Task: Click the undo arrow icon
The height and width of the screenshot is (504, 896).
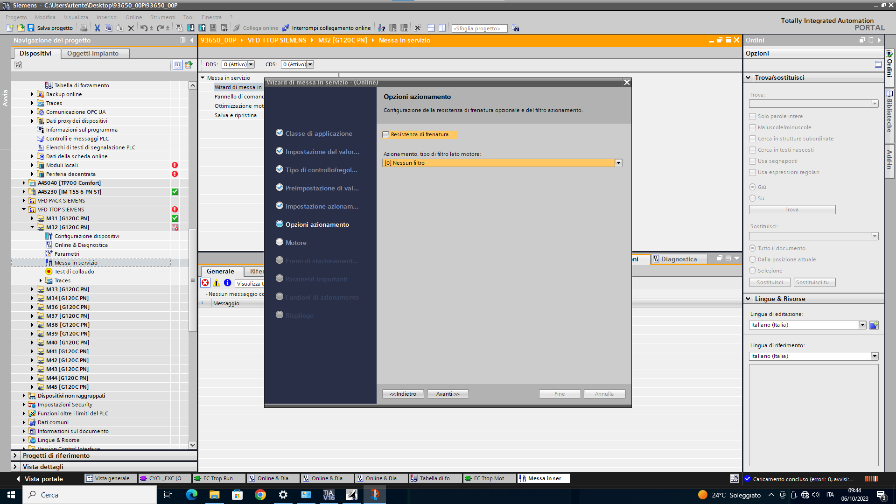Action: pyautogui.click(x=144, y=28)
